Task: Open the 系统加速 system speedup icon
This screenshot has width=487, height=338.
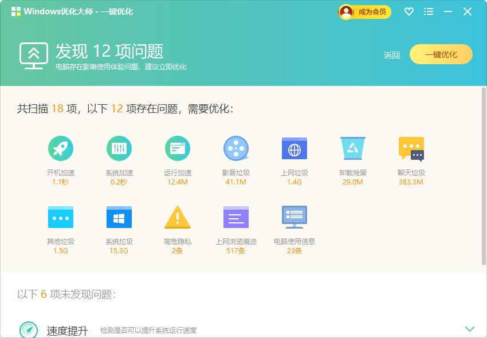Action: point(119,149)
